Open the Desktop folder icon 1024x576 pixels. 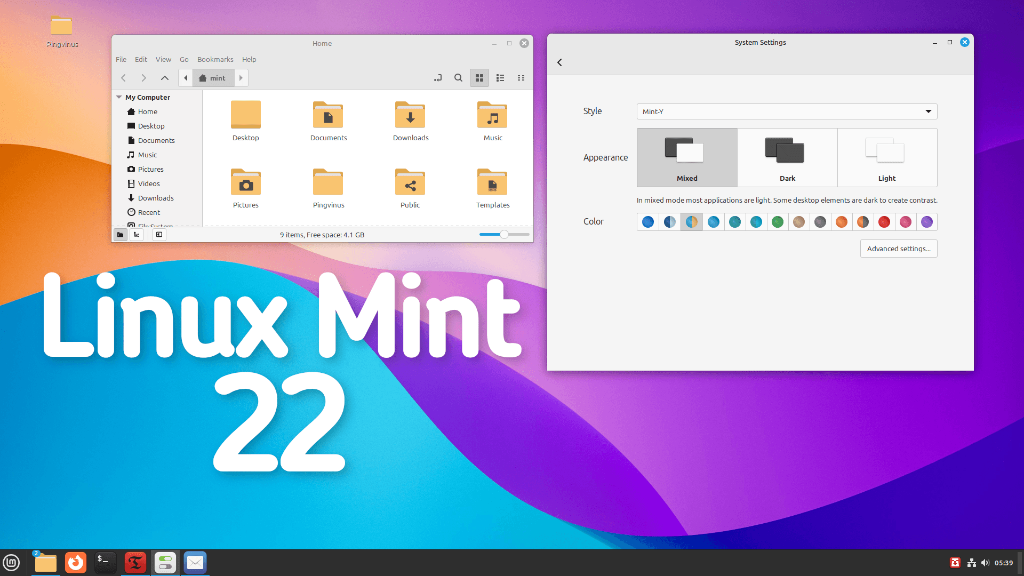246,121
